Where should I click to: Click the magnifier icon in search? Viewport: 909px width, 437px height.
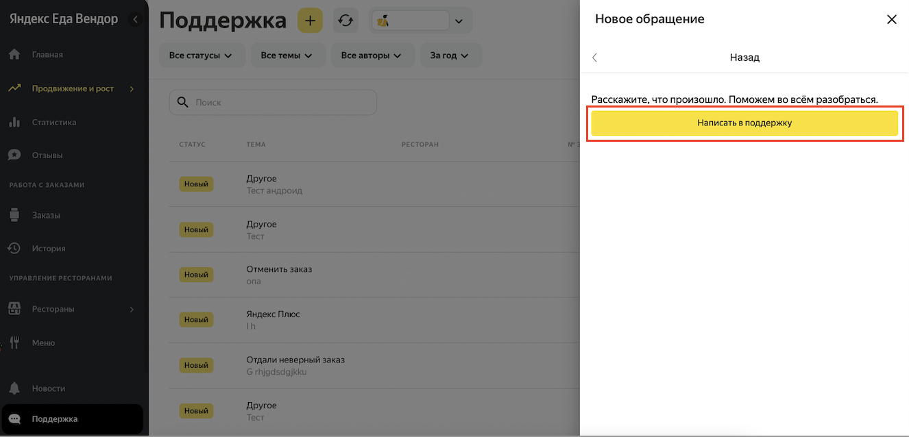[182, 102]
